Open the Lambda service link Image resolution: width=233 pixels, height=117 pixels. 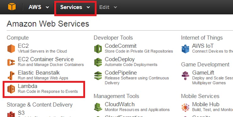click(27, 86)
